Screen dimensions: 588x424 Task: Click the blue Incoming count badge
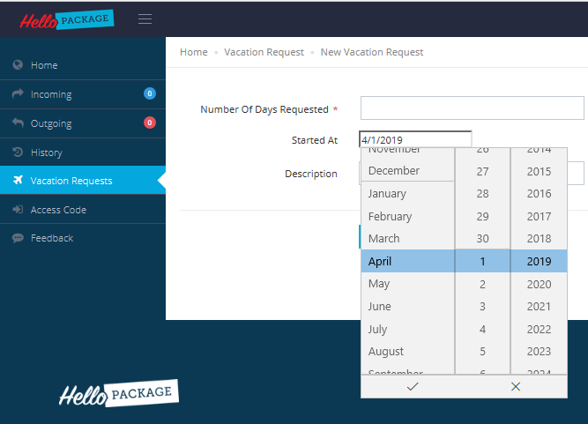tap(150, 93)
